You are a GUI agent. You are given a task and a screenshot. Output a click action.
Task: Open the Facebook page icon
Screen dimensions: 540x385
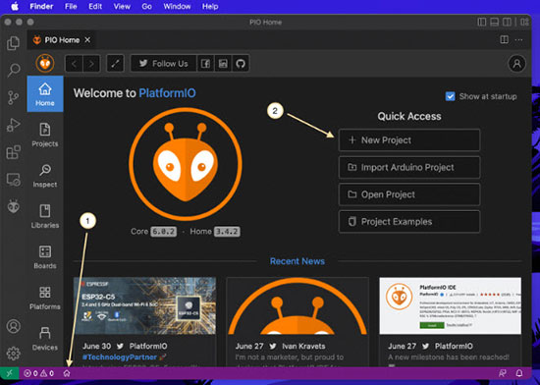205,64
